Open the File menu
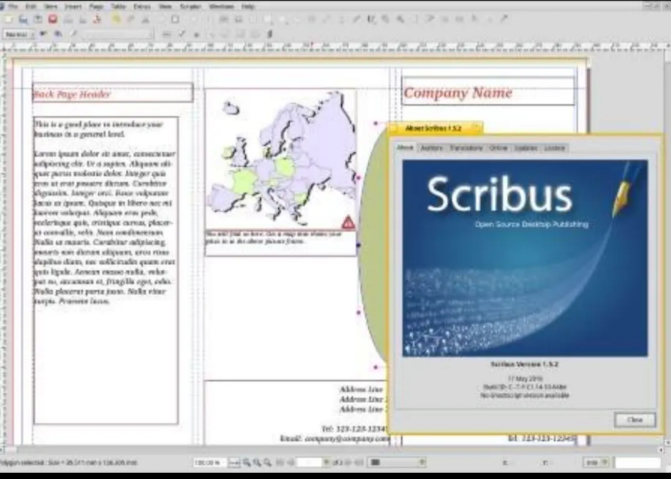The image size is (671, 479). [x=13, y=6]
